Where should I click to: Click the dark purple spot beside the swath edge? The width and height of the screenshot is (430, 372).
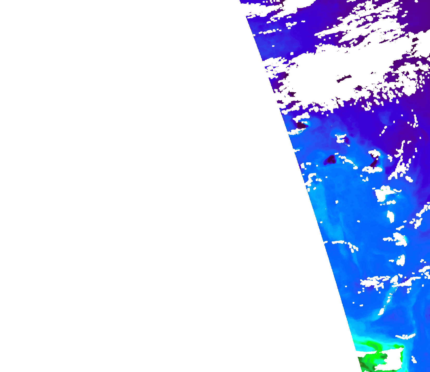pos(301,126)
